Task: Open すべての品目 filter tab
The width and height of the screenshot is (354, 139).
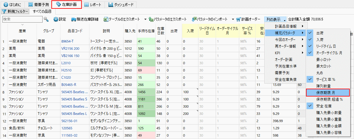Action: [42, 11]
